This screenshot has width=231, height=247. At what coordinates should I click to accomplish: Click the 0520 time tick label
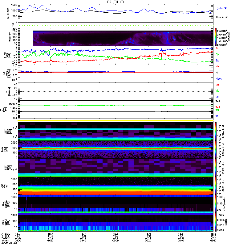(x=148, y=241)
